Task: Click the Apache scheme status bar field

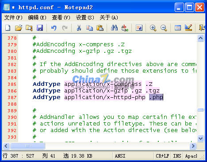Action: (x=191, y=156)
